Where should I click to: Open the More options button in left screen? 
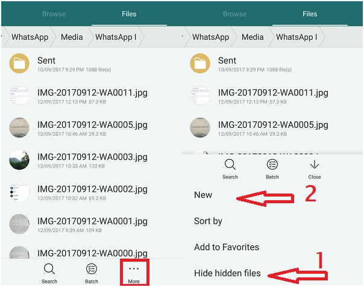tap(134, 273)
